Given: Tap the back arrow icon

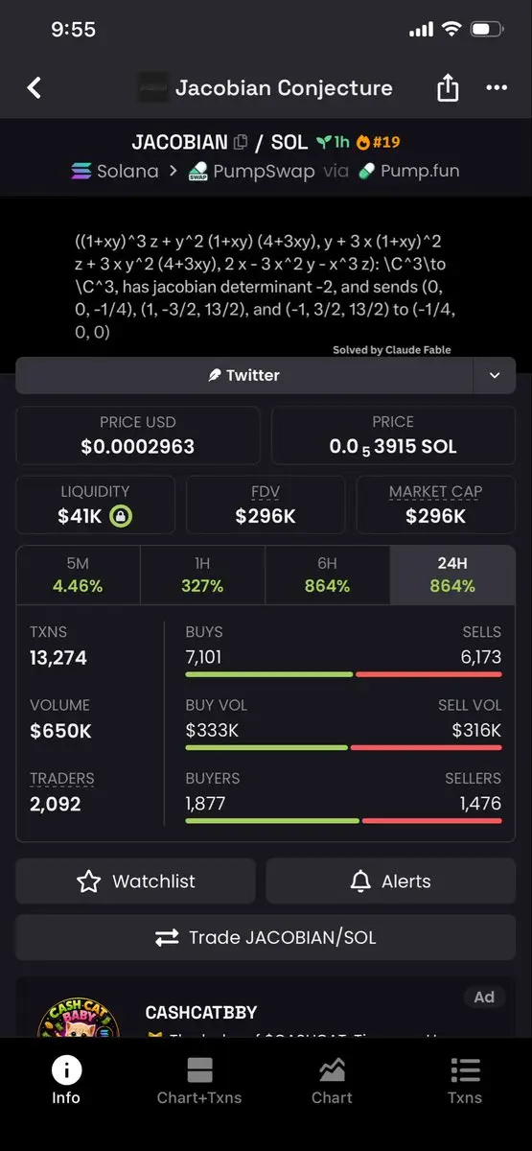Looking at the screenshot, I should pos(35,88).
